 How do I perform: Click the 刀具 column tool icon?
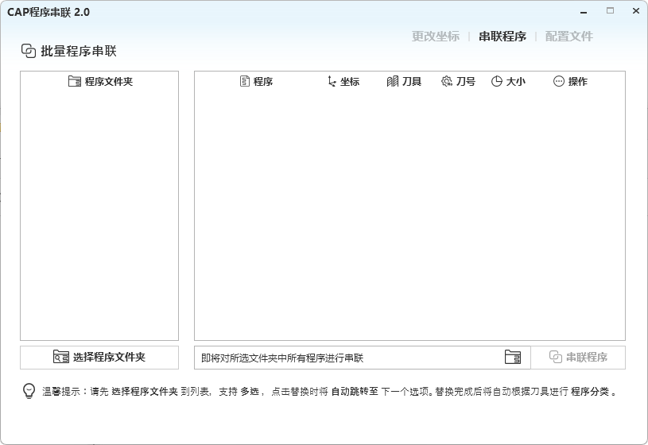click(392, 81)
